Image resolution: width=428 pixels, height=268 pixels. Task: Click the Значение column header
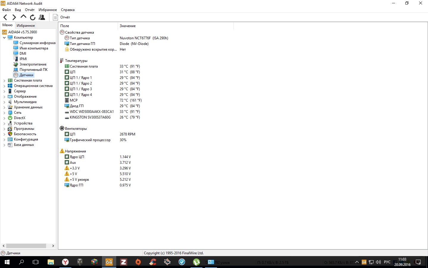pos(175,26)
